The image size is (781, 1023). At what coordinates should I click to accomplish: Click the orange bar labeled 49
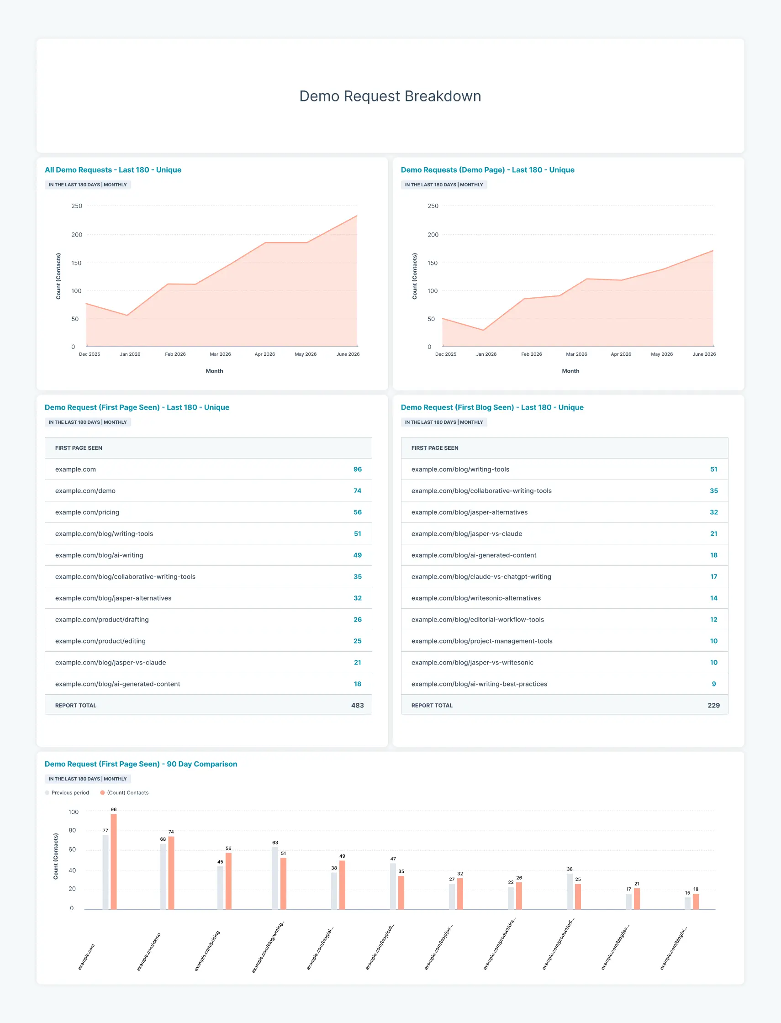pos(342,885)
